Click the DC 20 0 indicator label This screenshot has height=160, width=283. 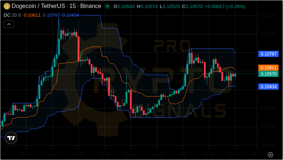tap(12, 15)
